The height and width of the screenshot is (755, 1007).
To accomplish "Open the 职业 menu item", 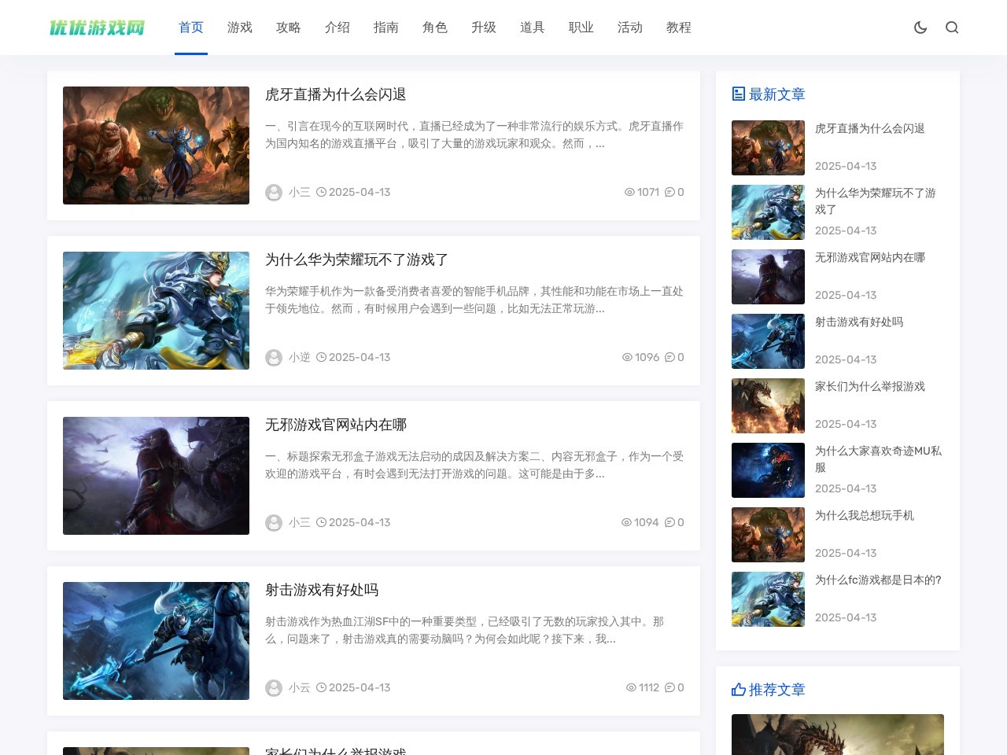I will tap(581, 27).
